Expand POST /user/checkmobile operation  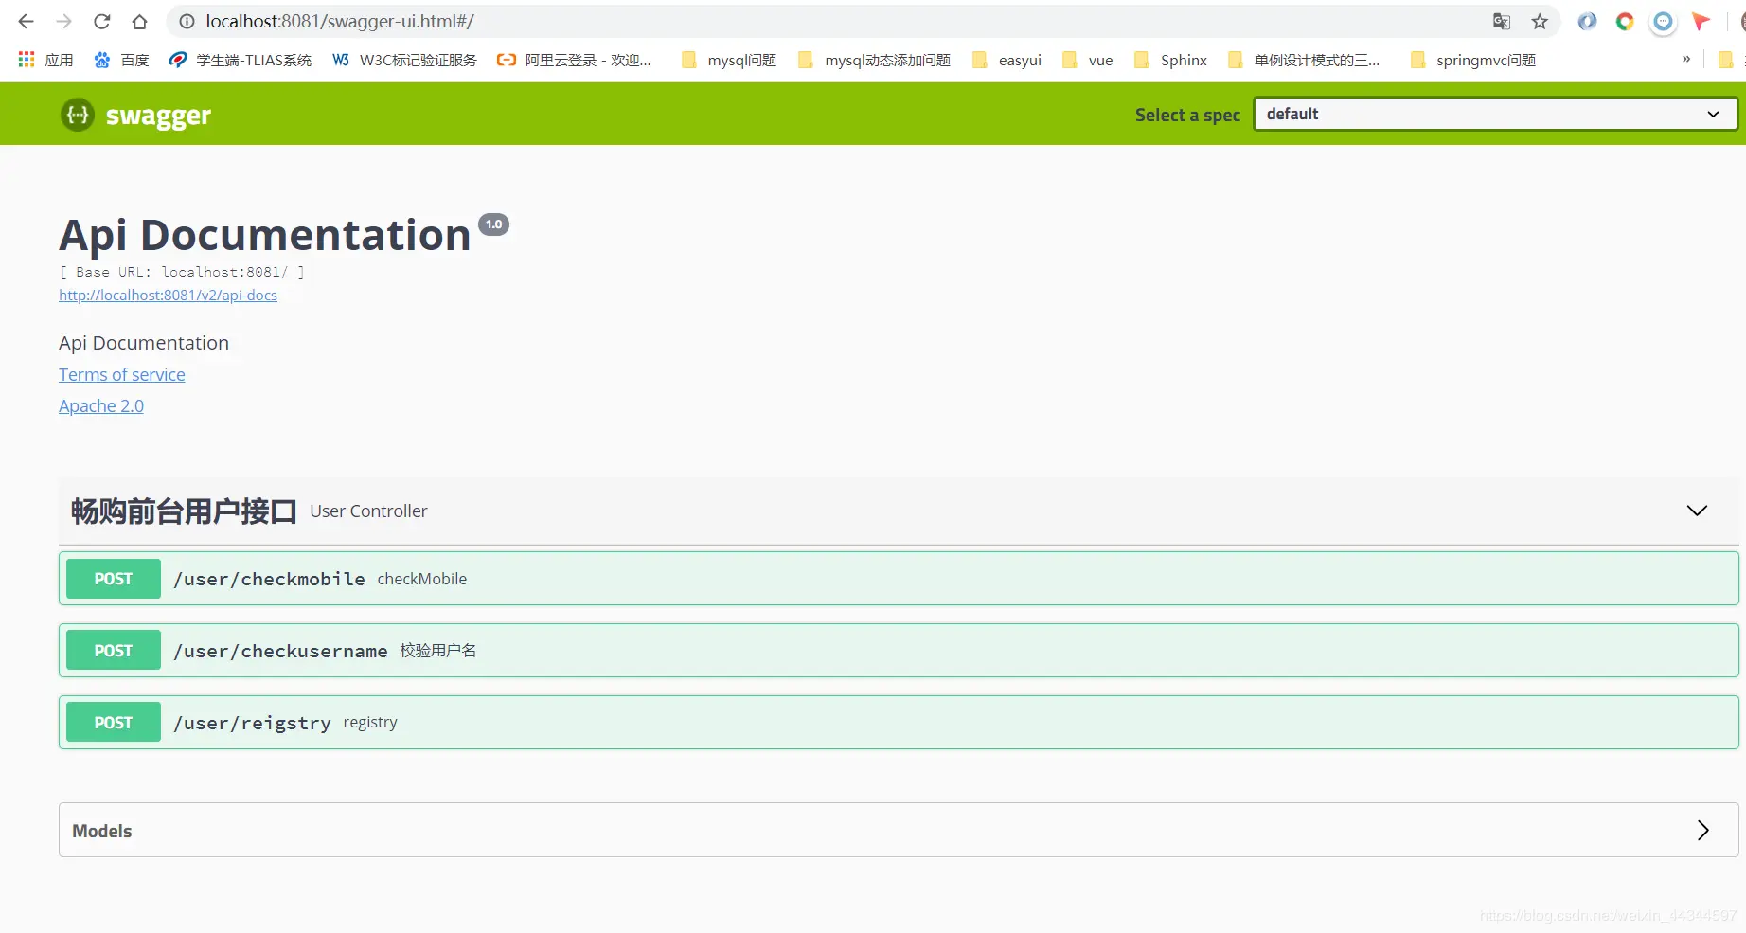[899, 579]
